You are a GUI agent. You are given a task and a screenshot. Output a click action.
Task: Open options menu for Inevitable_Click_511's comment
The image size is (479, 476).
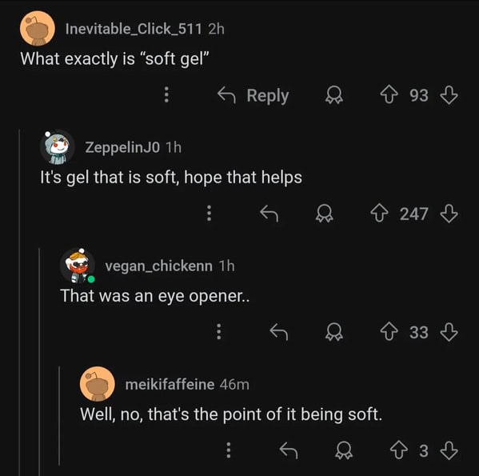pos(166,94)
